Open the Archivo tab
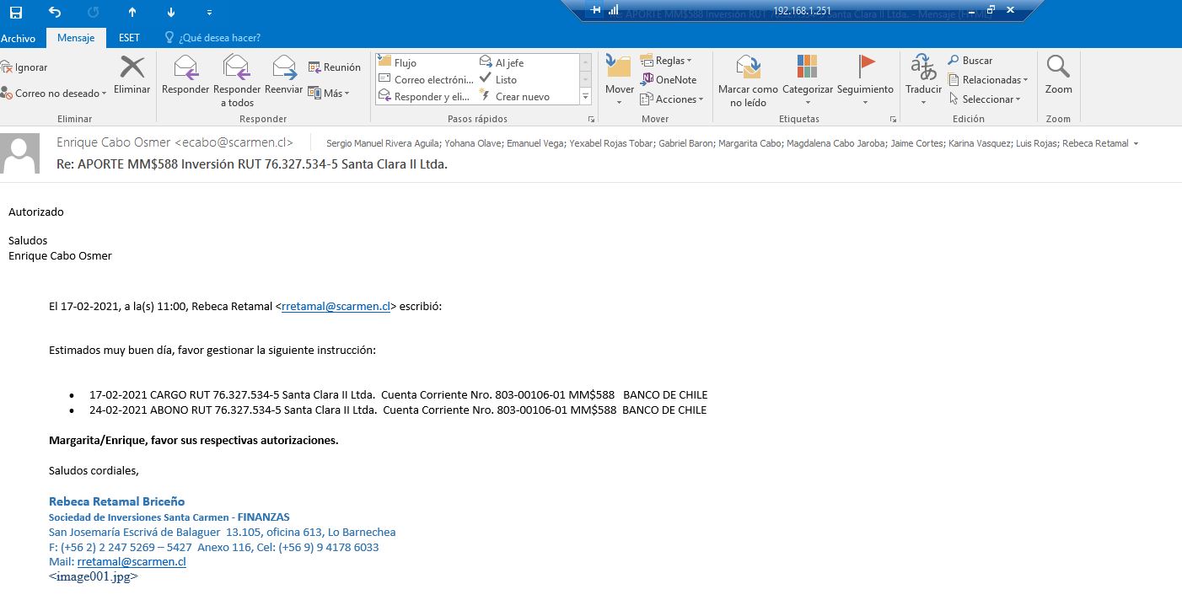 pyautogui.click(x=19, y=38)
